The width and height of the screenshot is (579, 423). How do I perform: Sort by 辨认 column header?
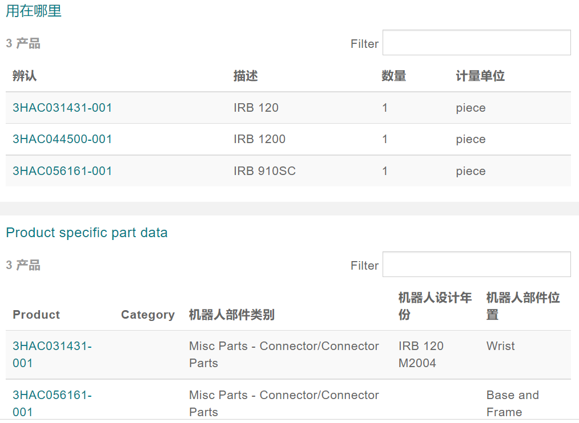25,76
